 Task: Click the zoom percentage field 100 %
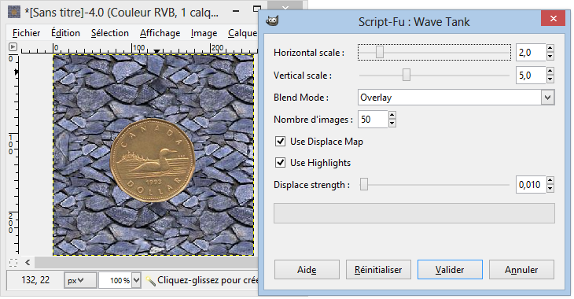pos(116,281)
